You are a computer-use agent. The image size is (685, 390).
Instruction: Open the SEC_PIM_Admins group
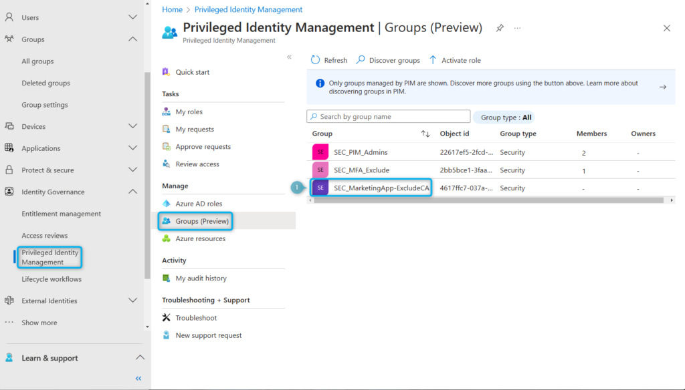[361, 152]
